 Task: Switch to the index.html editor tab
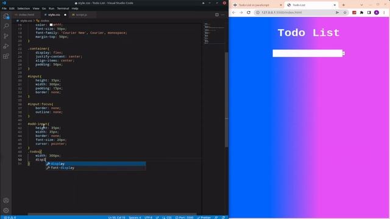(26, 15)
